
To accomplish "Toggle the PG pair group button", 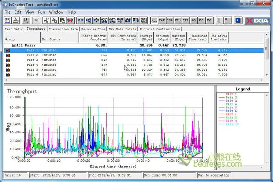I will (x=201, y=20).
